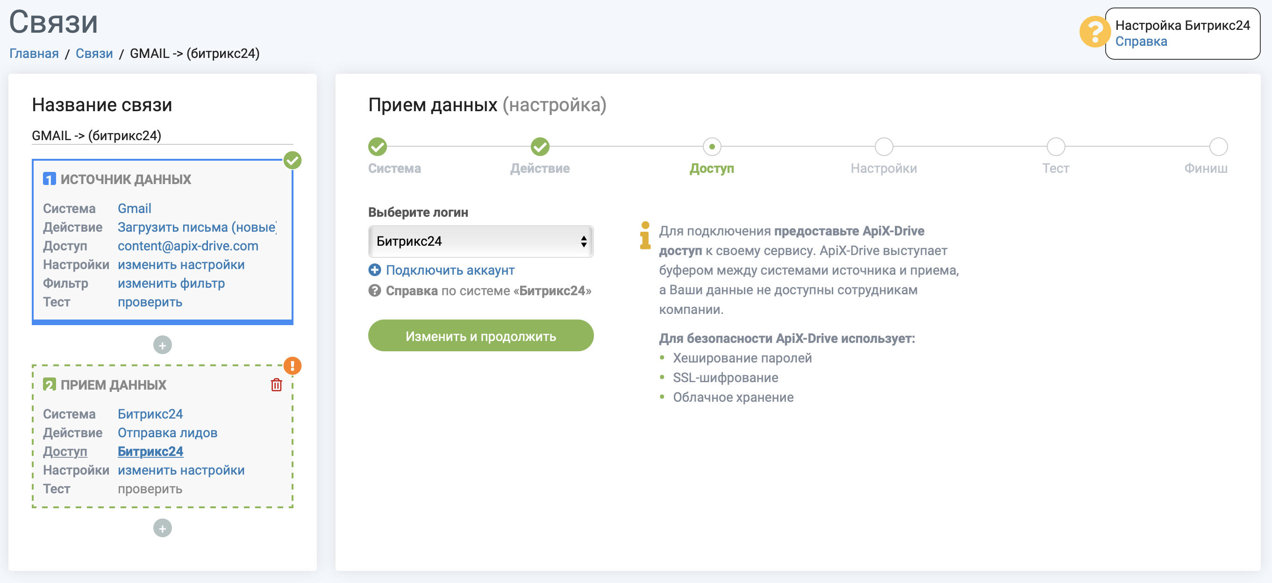Click изменить настройки in receiver block
The width and height of the screenshot is (1272, 583).
point(181,470)
